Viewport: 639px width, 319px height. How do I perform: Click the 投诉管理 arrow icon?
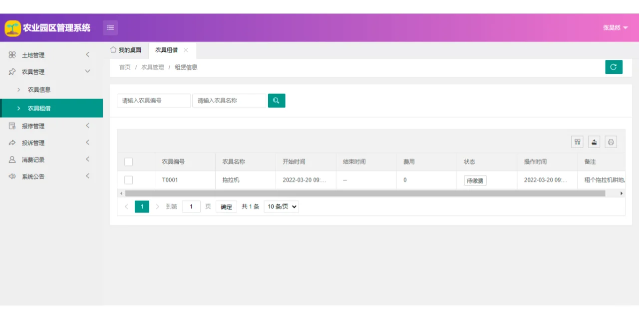coord(12,143)
